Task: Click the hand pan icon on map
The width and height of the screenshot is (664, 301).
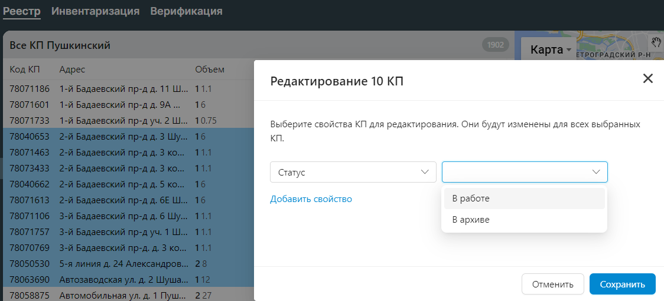Action: (x=656, y=42)
